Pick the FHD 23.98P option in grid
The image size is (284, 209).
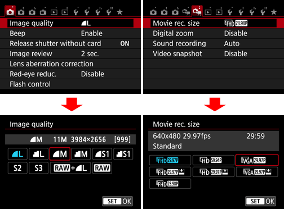pos(170,184)
